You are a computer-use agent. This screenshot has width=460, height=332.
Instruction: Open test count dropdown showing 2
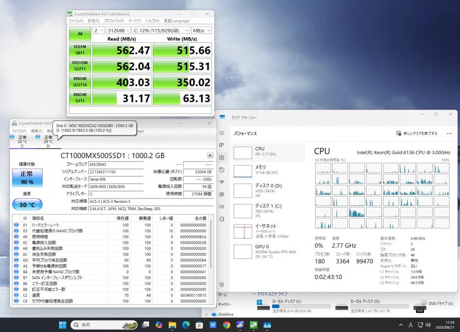pos(98,30)
